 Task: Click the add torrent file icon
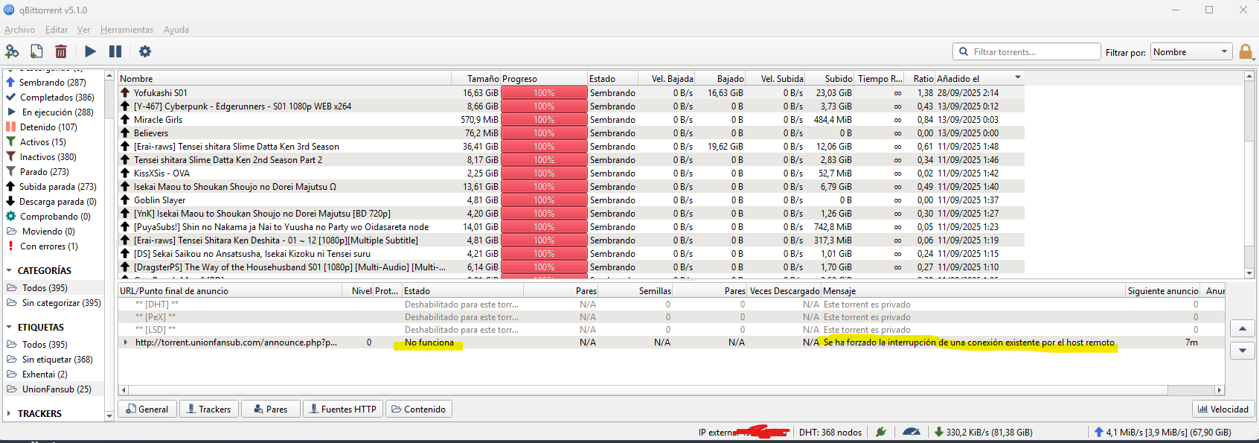tap(36, 51)
